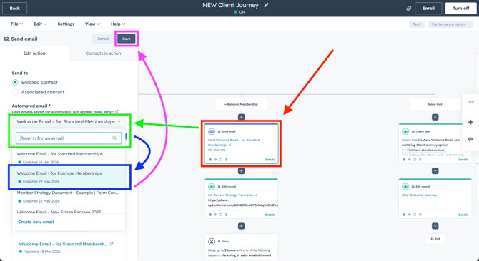The image size is (479, 261).
Task: Click the trash icon on the Create task card
Action: tap(420, 160)
